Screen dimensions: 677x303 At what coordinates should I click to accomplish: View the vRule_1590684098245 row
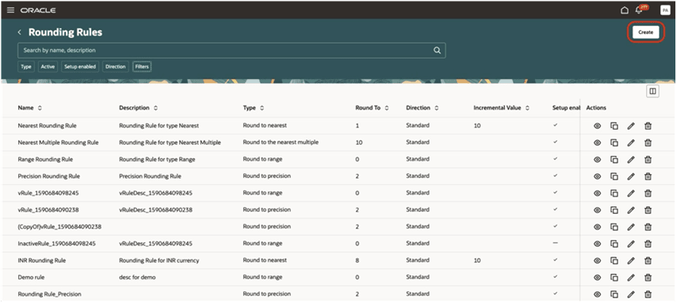(597, 193)
